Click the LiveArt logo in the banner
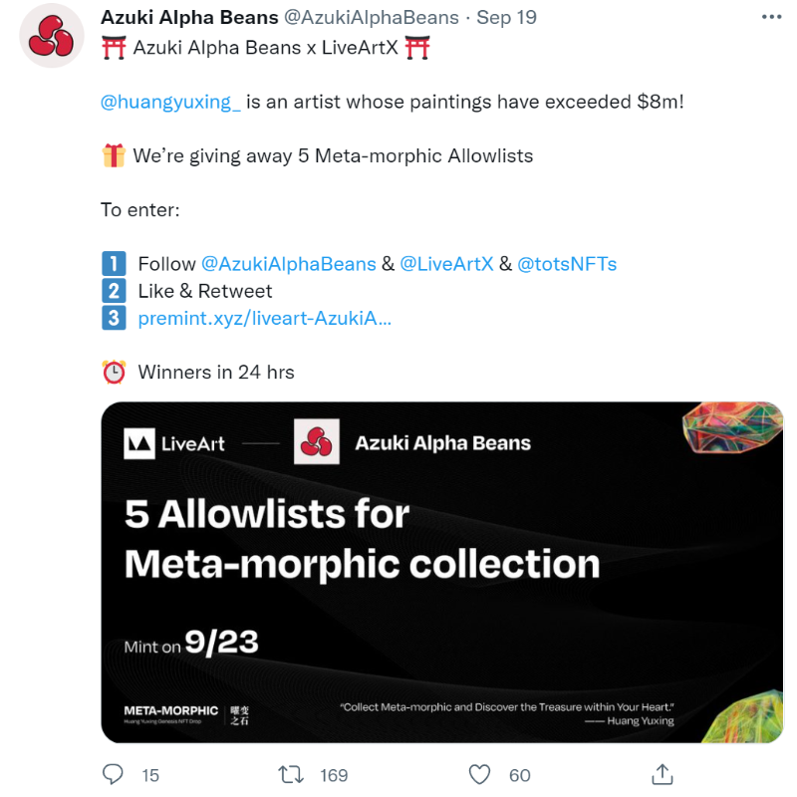The width and height of the screenshot is (797, 797). click(x=174, y=443)
